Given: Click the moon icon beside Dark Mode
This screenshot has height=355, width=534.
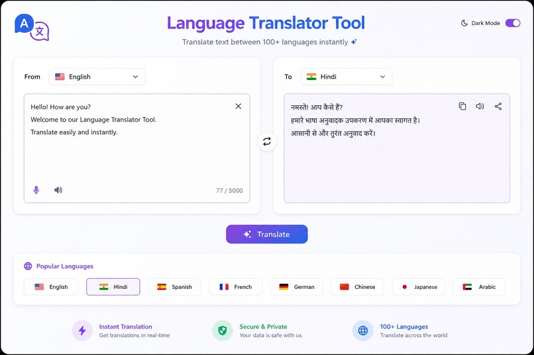Looking at the screenshot, I should [464, 23].
